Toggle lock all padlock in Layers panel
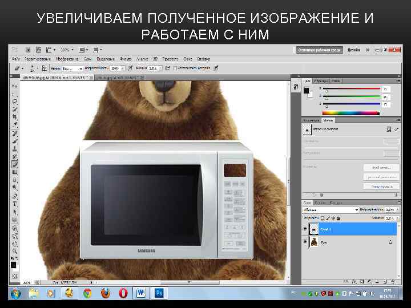411x308 pixels. [x=339, y=218]
